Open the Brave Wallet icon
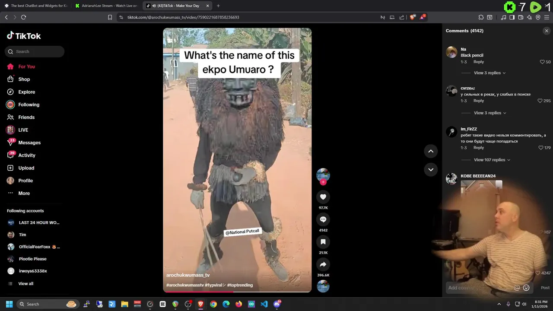 click(521, 17)
